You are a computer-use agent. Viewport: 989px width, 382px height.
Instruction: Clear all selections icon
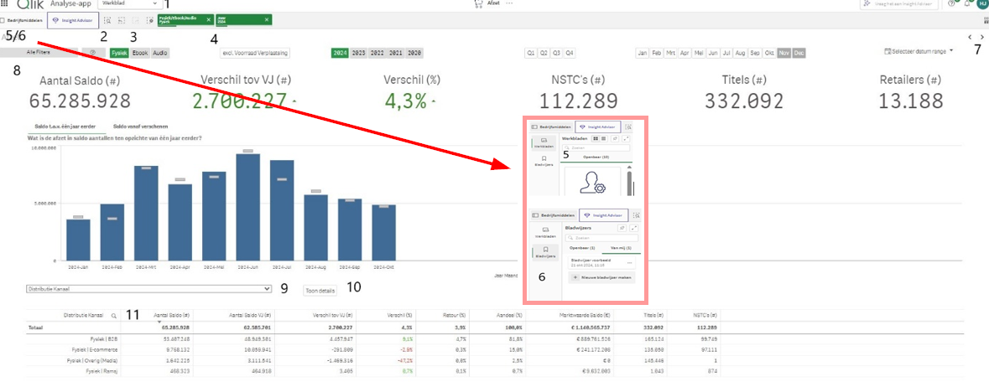tap(149, 20)
